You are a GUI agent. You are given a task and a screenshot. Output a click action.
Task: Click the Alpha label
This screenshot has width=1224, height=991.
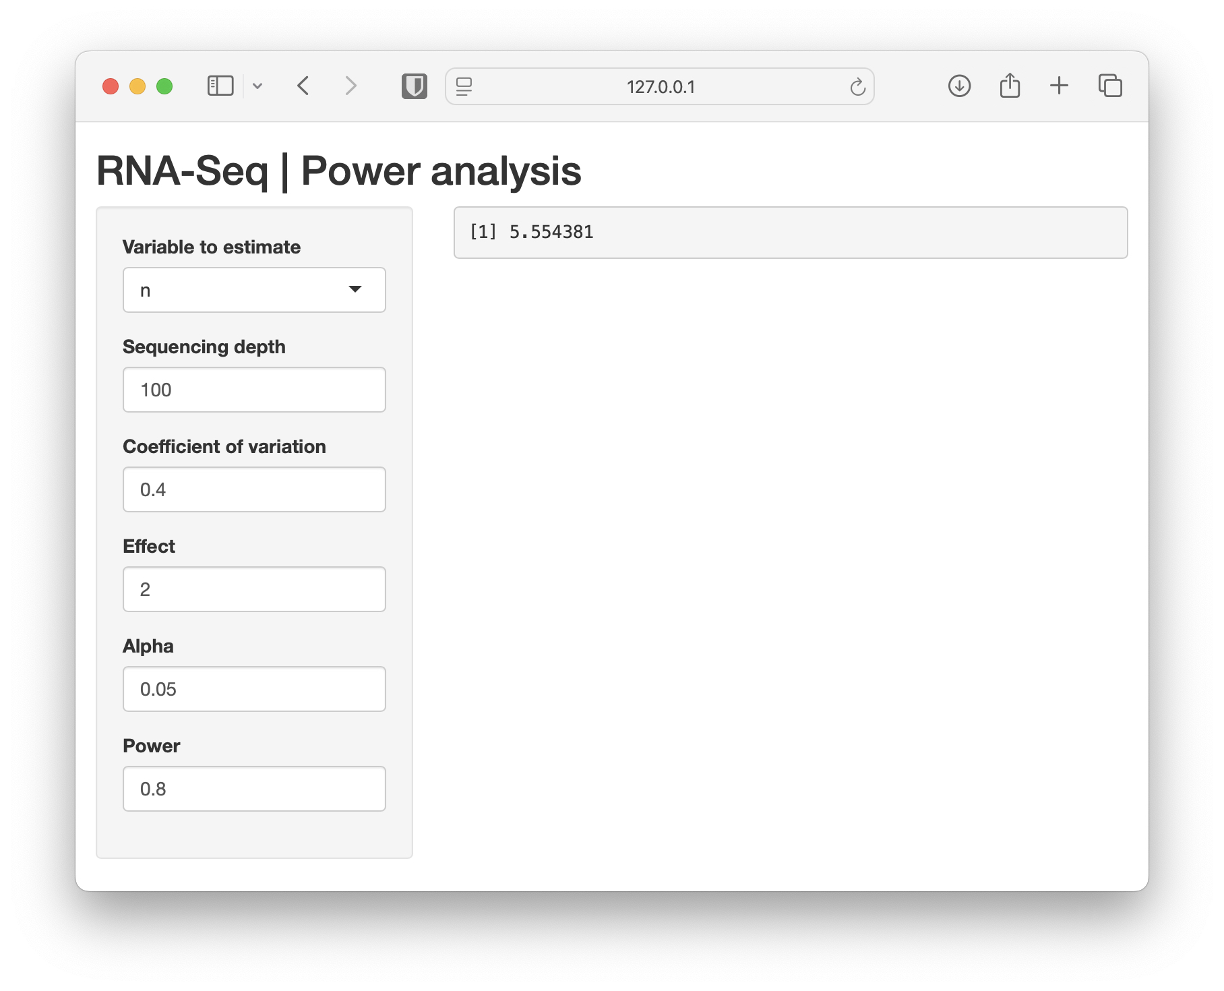[x=148, y=646]
